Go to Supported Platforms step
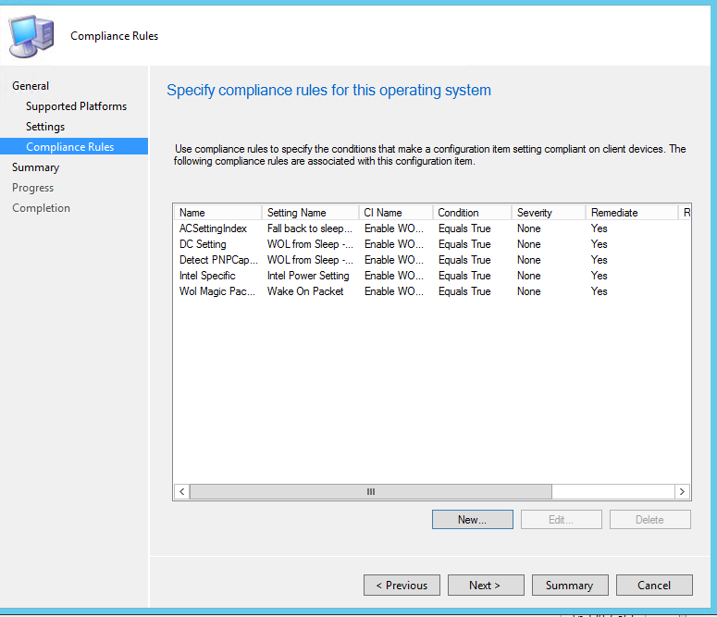The height and width of the screenshot is (617, 717). [x=77, y=106]
